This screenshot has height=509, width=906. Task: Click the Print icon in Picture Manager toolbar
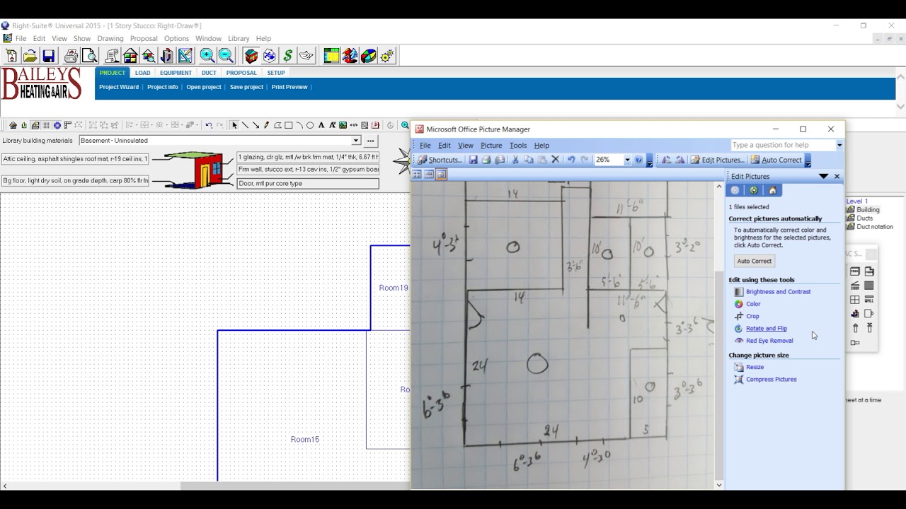[486, 160]
